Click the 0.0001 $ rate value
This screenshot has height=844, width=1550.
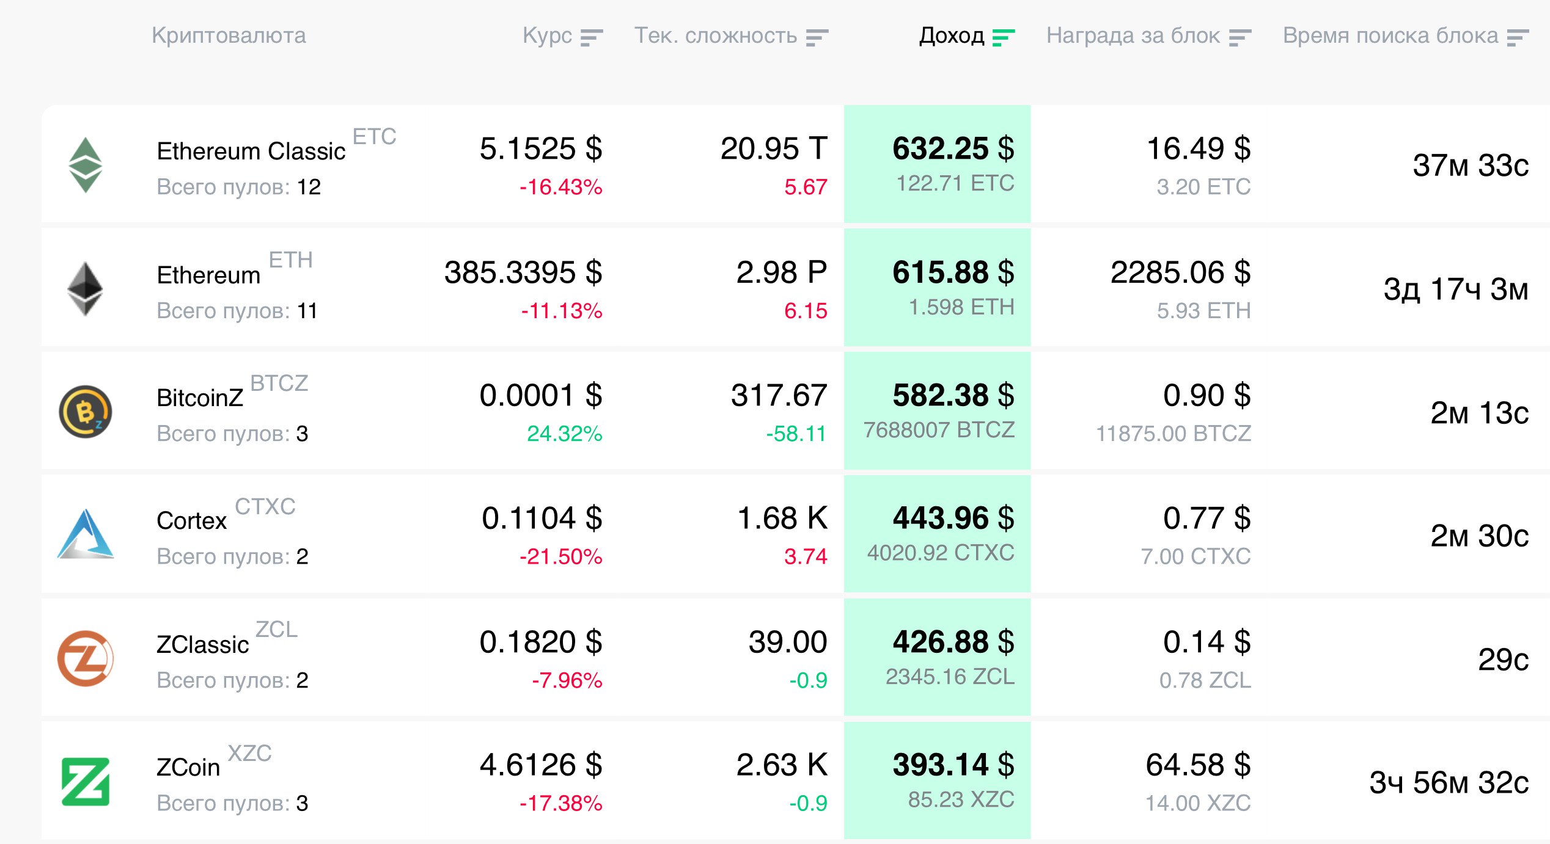point(541,395)
